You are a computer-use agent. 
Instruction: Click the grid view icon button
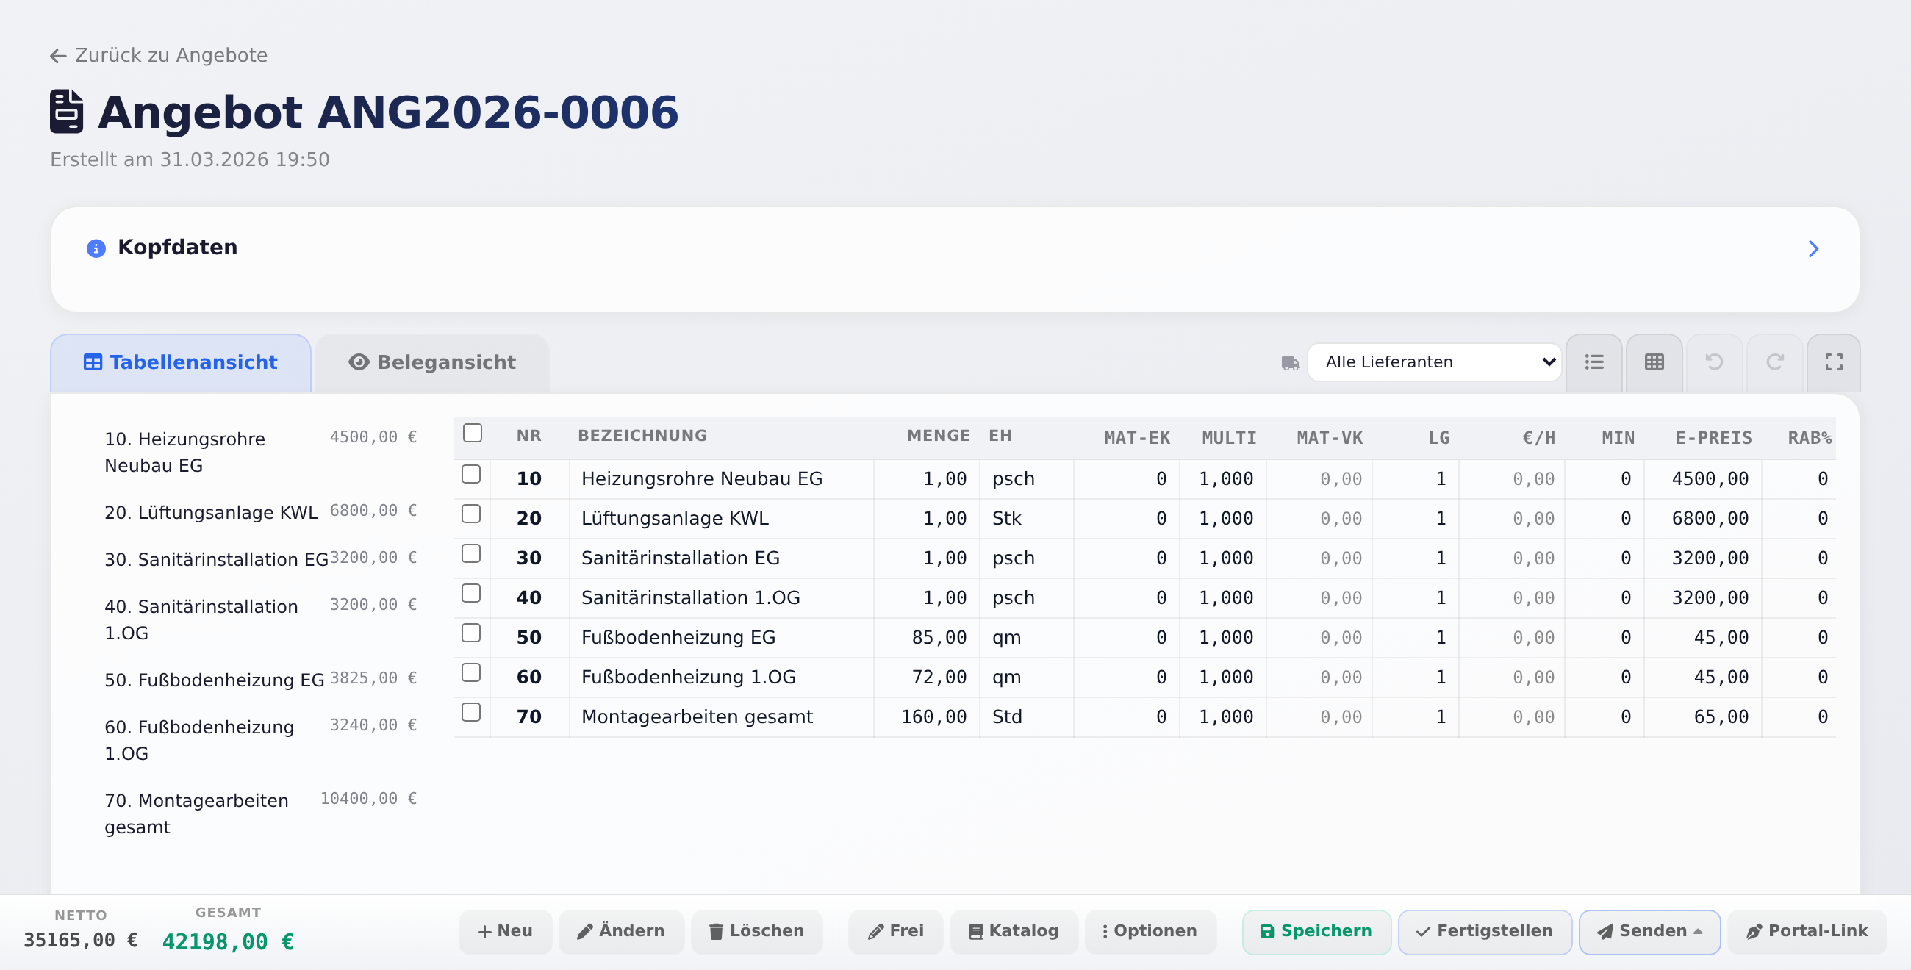click(1654, 362)
